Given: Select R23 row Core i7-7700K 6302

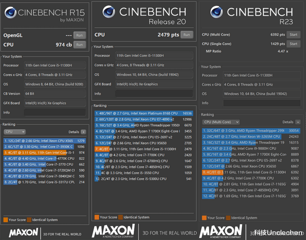Looking at the screenshot, I should tap(251, 178).
